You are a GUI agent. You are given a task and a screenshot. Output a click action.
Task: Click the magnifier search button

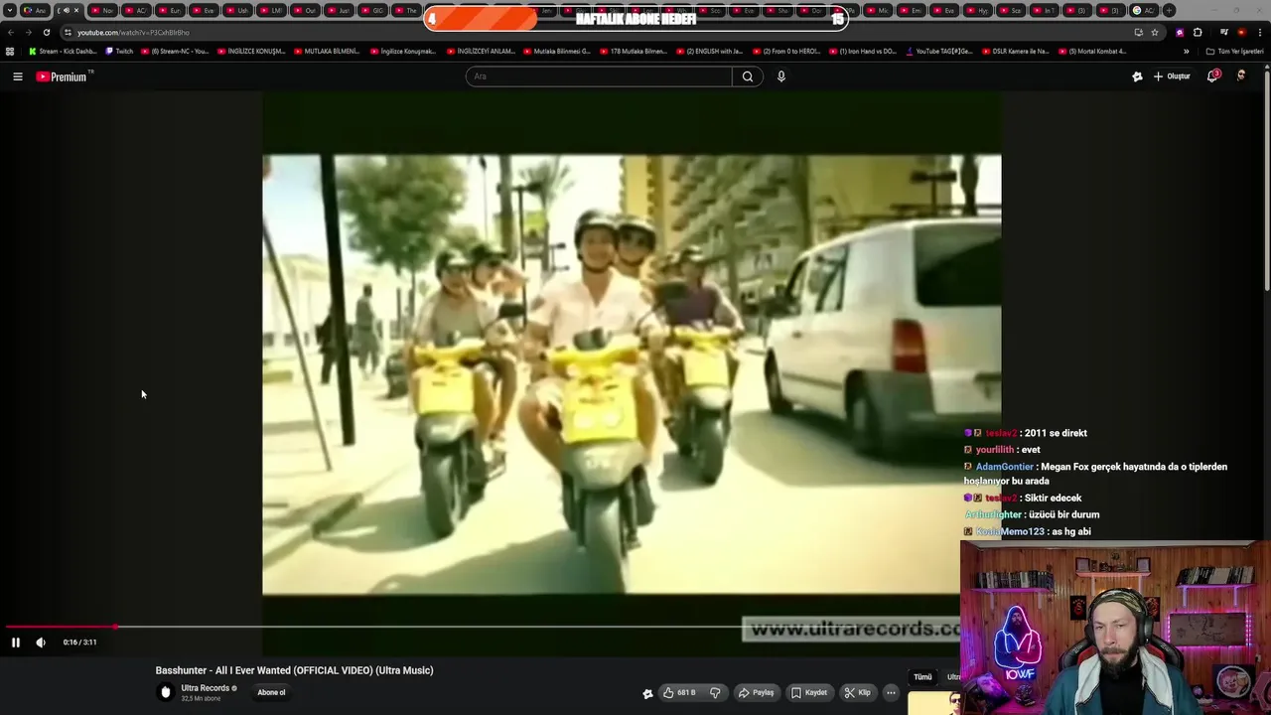pos(748,76)
